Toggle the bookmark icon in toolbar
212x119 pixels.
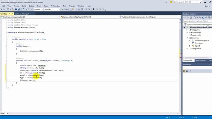pos(93,9)
